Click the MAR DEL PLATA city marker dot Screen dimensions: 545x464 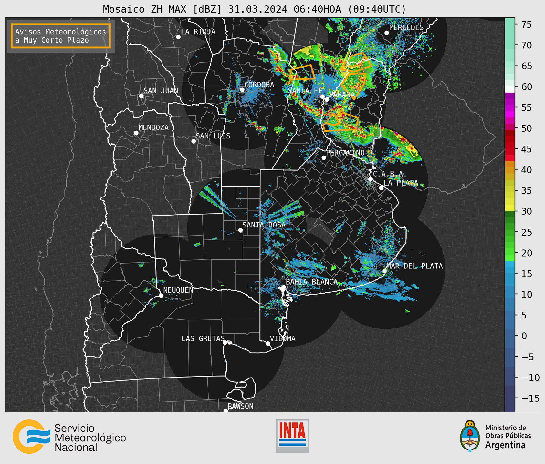pos(384,271)
